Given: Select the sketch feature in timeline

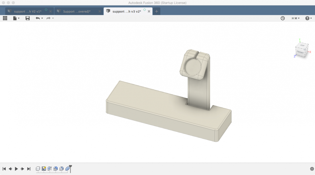Looking at the screenshot, I should (x=44, y=169).
